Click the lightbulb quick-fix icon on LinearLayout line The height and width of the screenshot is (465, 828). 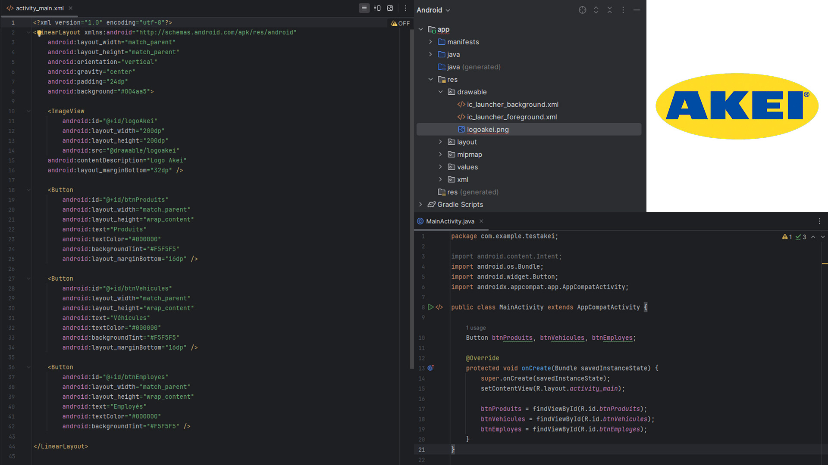point(39,33)
